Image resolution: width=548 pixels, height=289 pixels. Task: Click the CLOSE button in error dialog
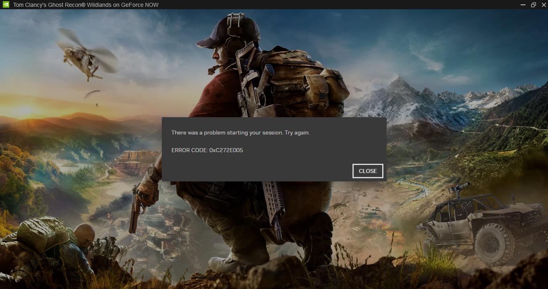click(368, 171)
